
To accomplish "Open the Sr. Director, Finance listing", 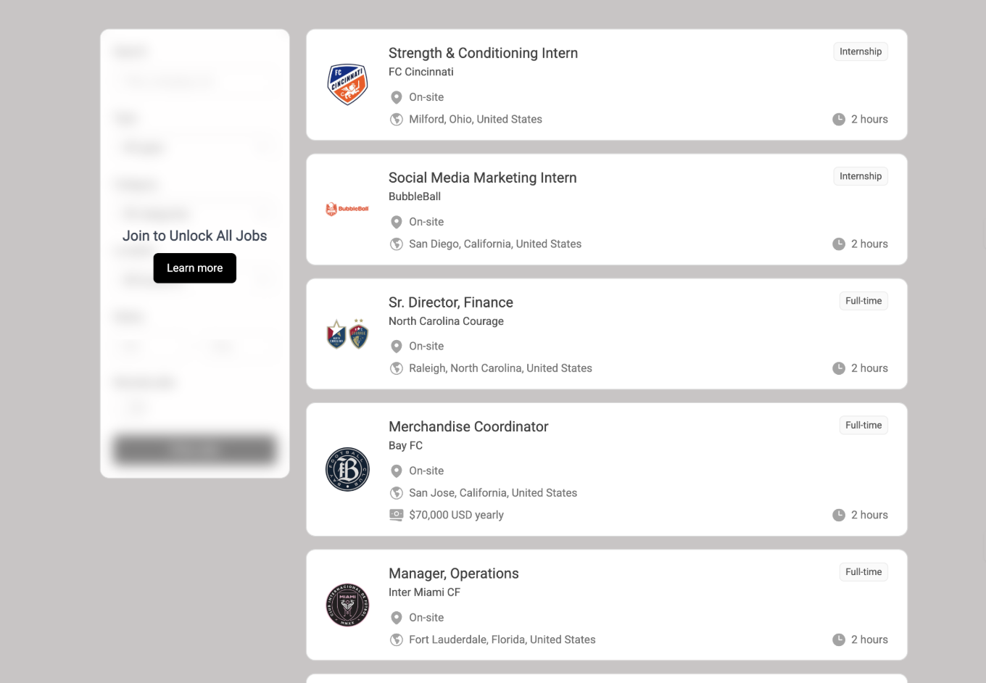I will [451, 302].
